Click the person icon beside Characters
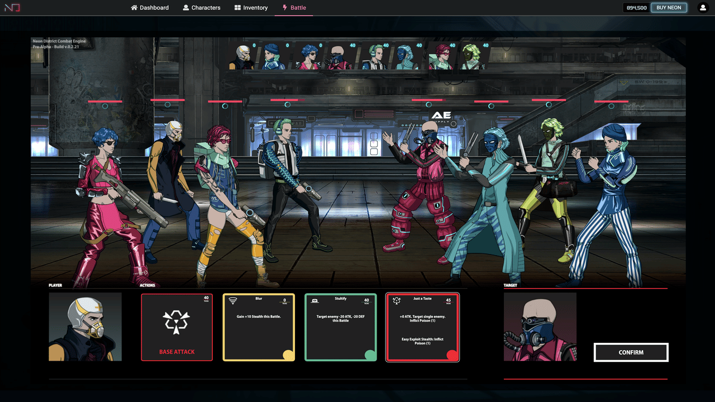The width and height of the screenshot is (715, 402). pos(186,8)
